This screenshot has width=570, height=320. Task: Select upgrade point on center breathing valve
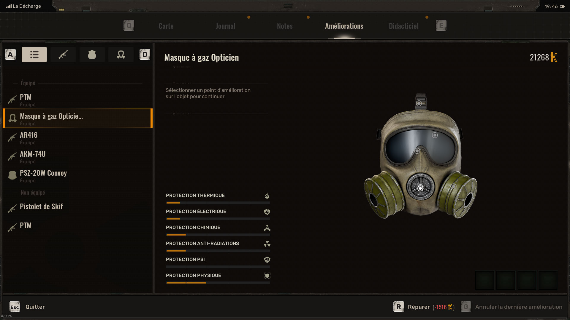coord(420,188)
